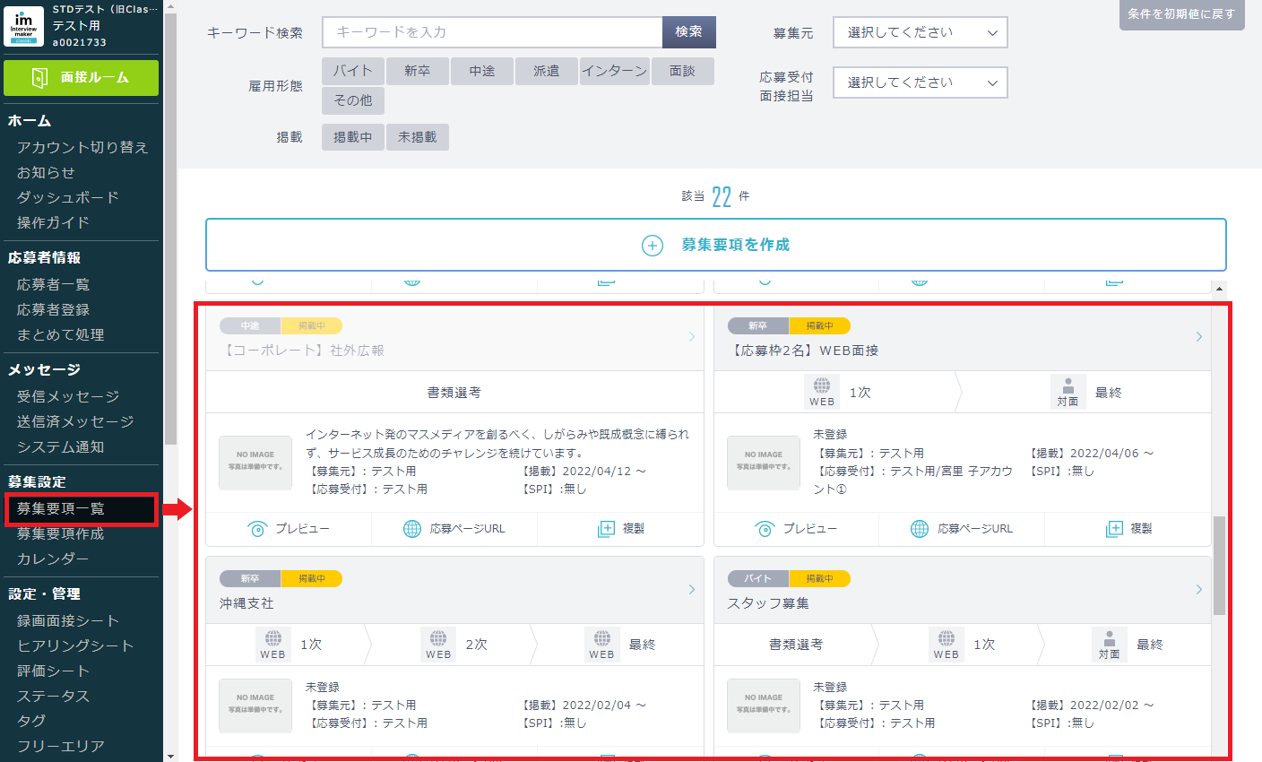Screen dimensions: 1262x762
Task: Expand the スタッフ募集 card chevron
Action: click(x=1199, y=590)
